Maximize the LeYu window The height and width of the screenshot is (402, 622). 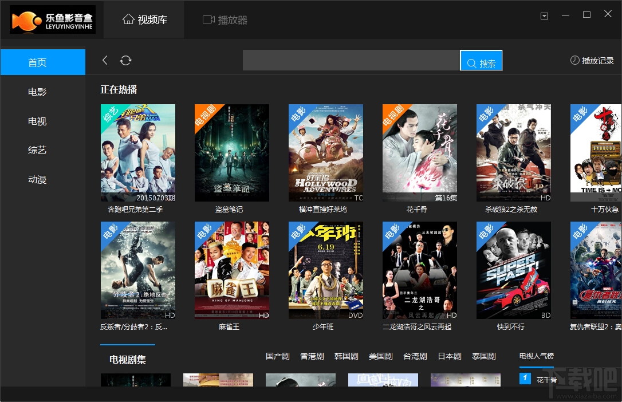[x=586, y=15]
